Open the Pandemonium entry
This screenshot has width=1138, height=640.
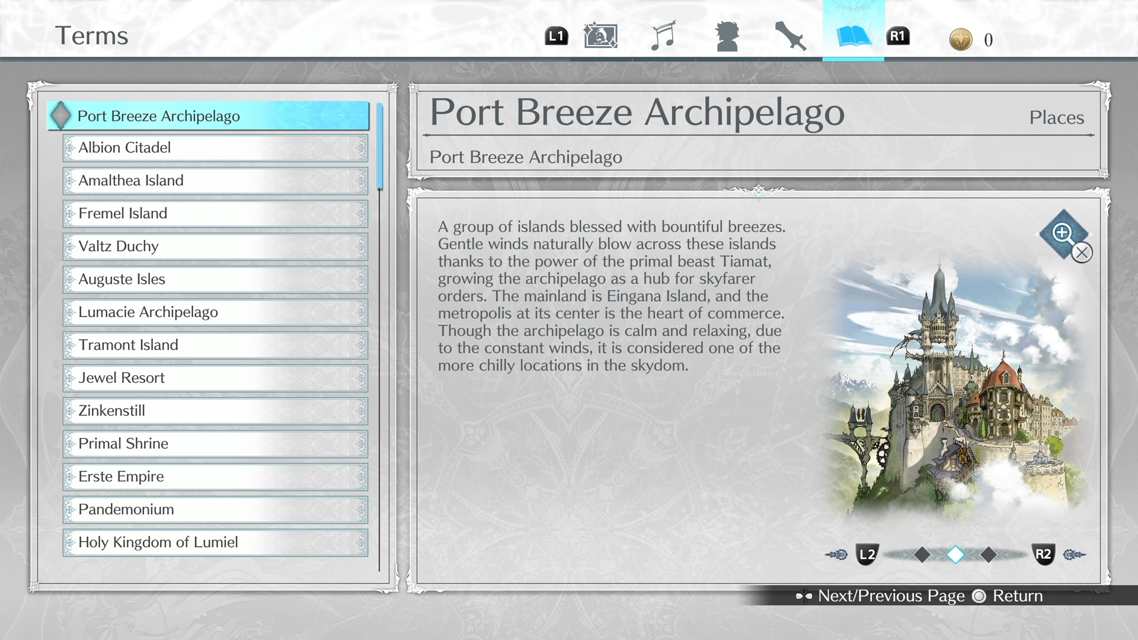pyautogui.click(x=215, y=510)
